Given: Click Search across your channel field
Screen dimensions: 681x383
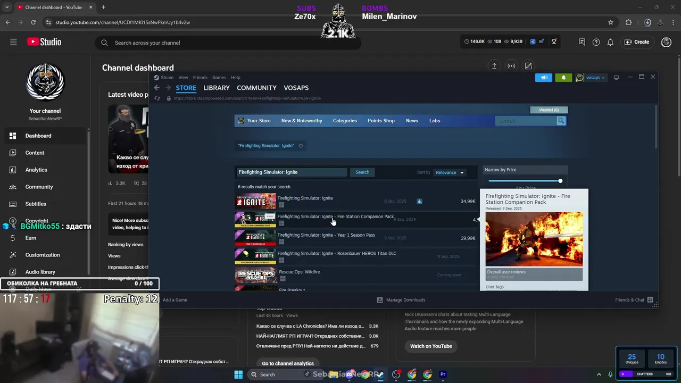Looking at the screenshot, I should [229, 43].
